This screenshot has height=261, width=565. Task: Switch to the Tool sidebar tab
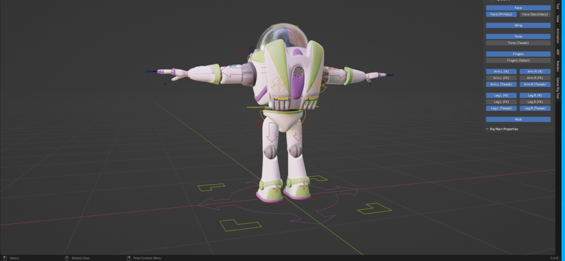tap(558, 5)
